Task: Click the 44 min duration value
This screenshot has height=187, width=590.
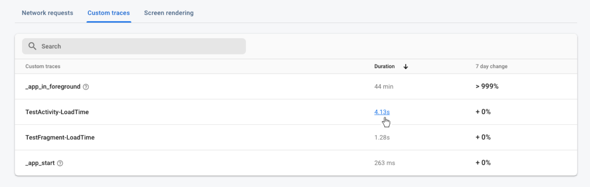Action: [x=384, y=87]
